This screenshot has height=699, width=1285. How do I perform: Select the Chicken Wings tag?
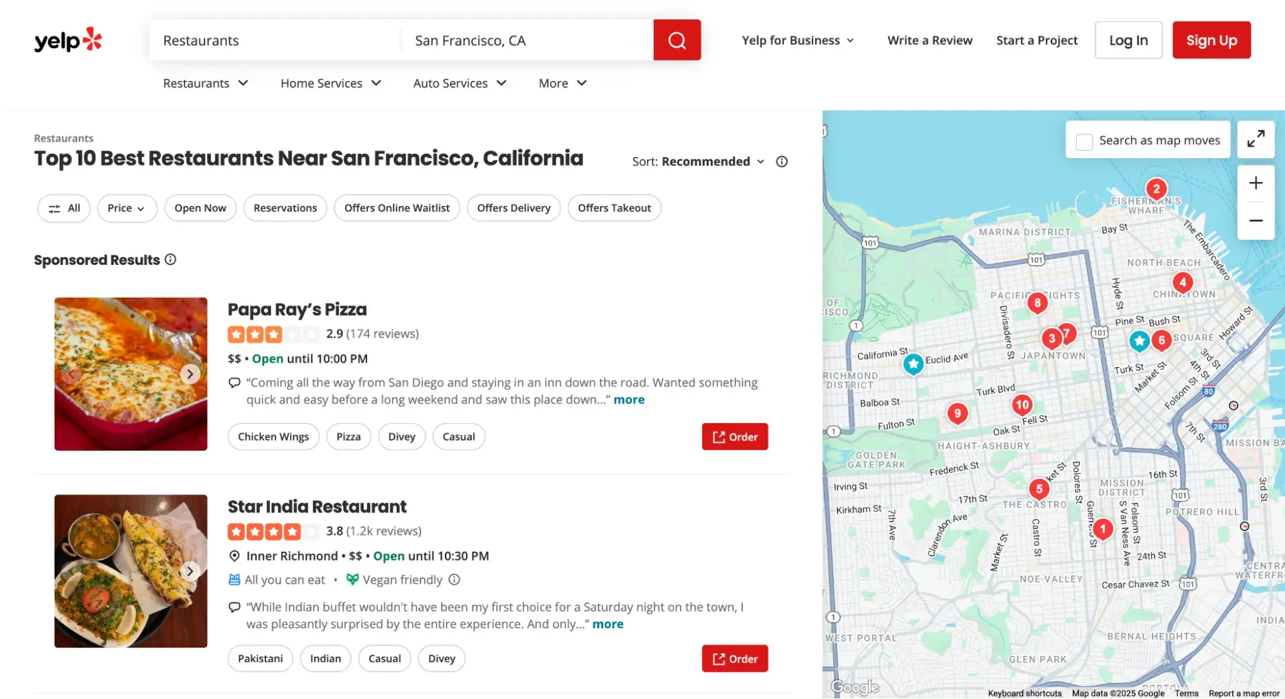273,437
